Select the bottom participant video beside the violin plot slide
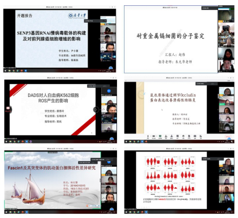Screen dimensions: 238x218 click(x=226, y=198)
